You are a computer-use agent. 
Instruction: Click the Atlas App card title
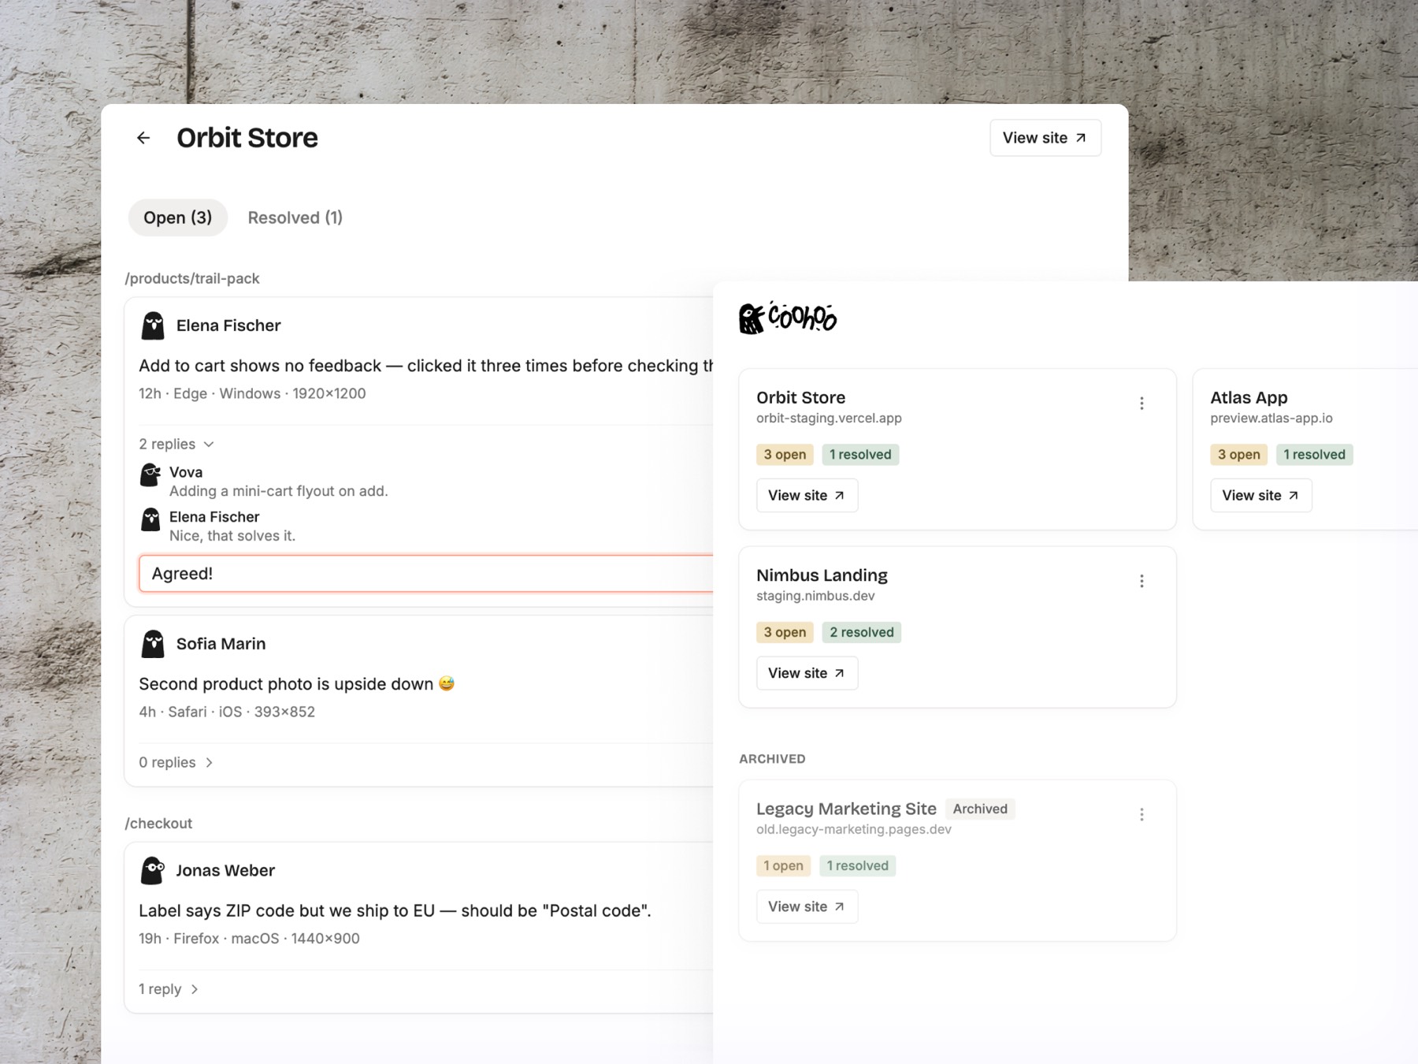[x=1249, y=398]
